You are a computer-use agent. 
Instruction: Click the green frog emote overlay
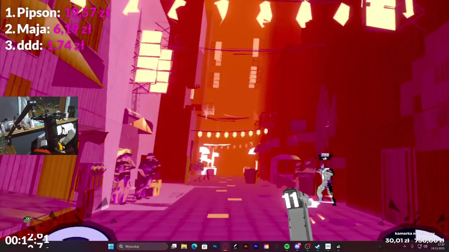coord(27,220)
